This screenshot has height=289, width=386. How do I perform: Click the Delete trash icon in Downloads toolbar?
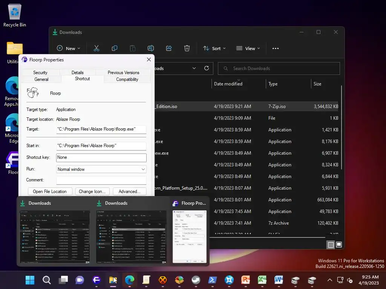(x=187, y=49)
